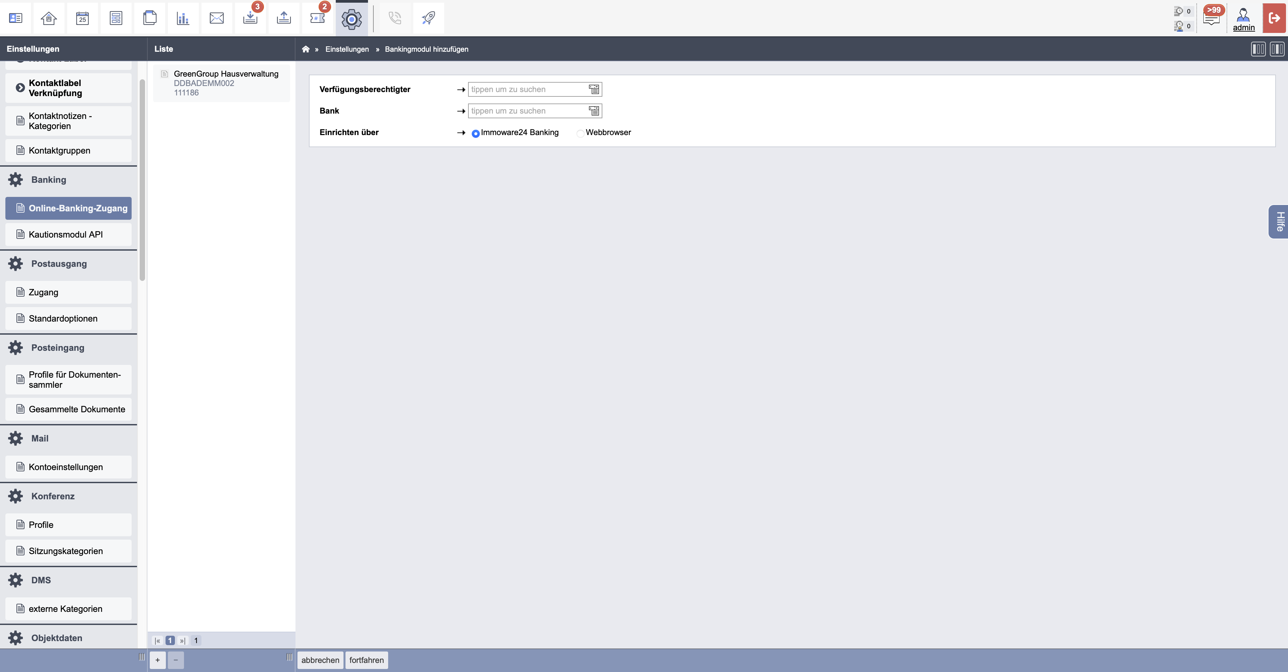The image size is (1288, 672).
Task: Open lookup list for Bank field
Action: point(594,111)
